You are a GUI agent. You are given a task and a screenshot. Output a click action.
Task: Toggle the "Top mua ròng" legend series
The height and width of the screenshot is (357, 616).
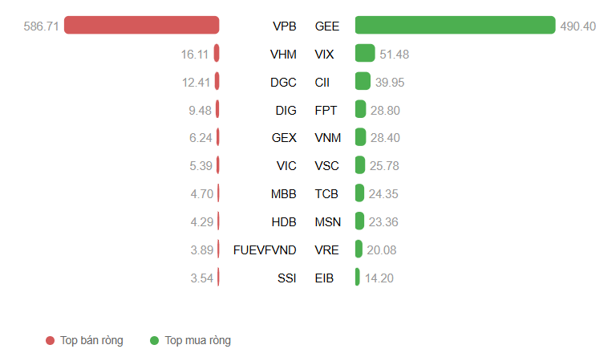tap(197, 340)
